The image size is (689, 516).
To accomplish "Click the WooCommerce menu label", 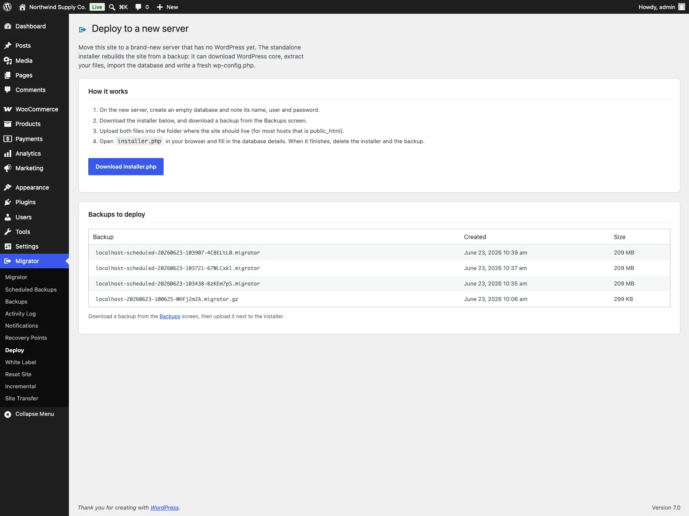I will [x=37, y=109].
